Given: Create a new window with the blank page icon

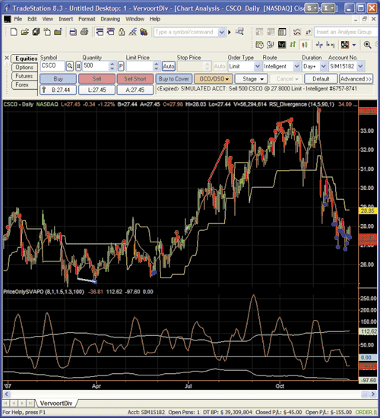Looking at the screenshot, I should 14,32.
